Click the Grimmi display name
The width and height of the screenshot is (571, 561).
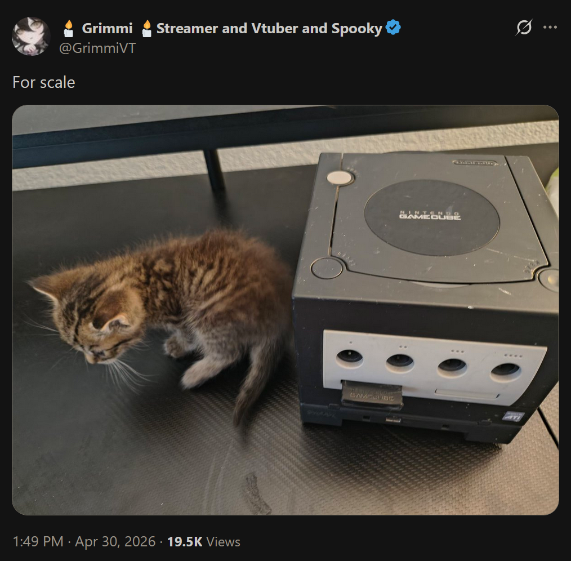click(x=107, y=28)
